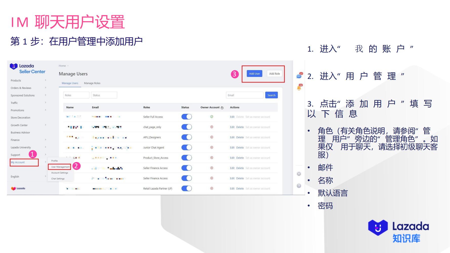Click the Lazada Seller Center logo
Screen dimensions: 450x253
pos(27,69)
